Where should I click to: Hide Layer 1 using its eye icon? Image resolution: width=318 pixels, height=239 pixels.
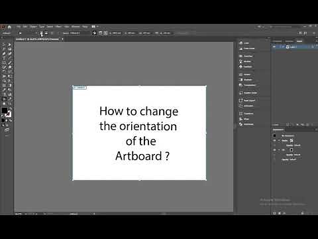click(x=274, y=46)
